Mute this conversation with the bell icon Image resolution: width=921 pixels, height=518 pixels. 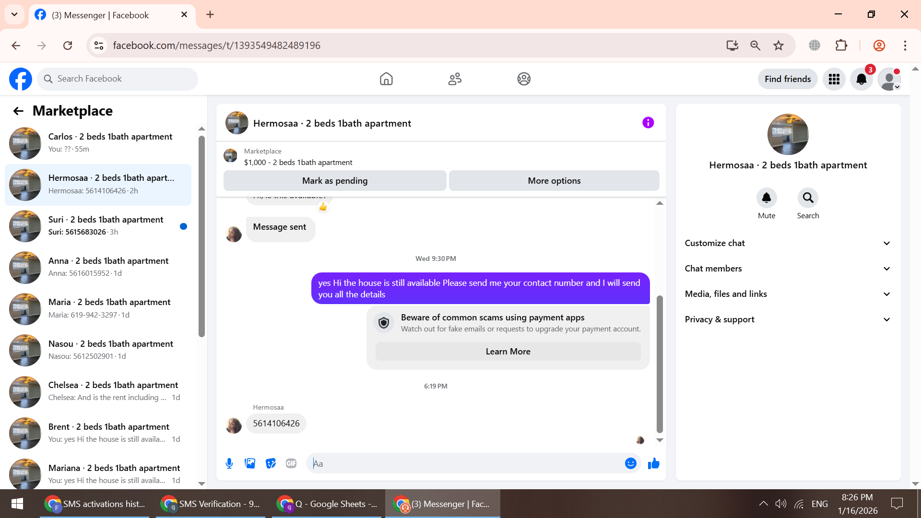766,198
